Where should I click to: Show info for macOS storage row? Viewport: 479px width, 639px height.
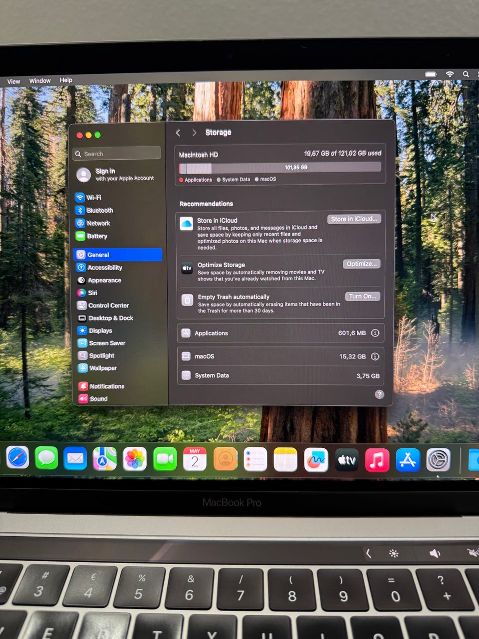click(x=375, y=356)
